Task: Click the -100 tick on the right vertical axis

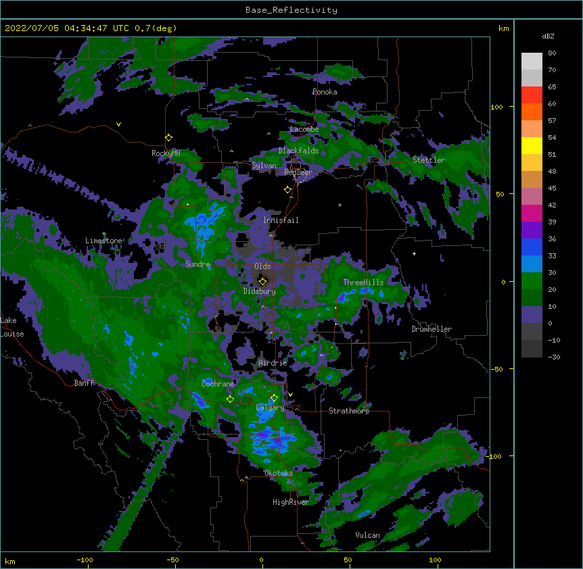Action: (x=494, y=456)
